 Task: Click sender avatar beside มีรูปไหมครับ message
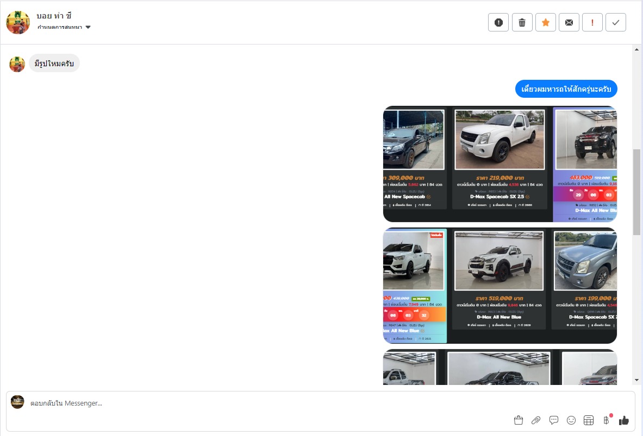tap(17, 64)
